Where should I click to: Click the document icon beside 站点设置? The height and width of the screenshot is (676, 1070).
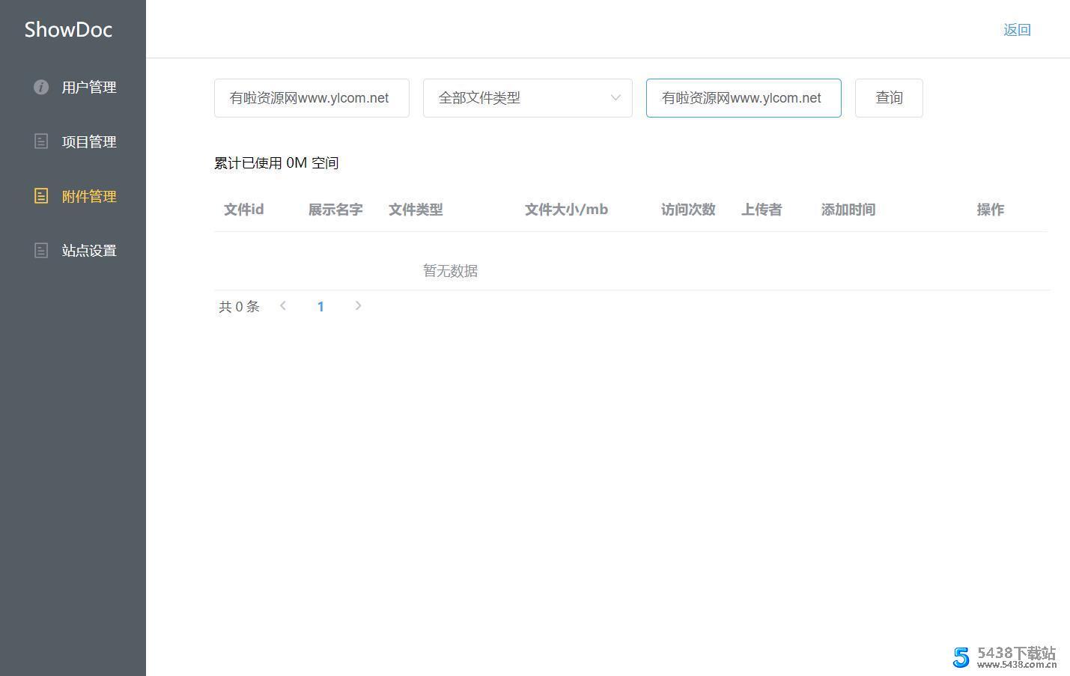click(x=41, y=251)
